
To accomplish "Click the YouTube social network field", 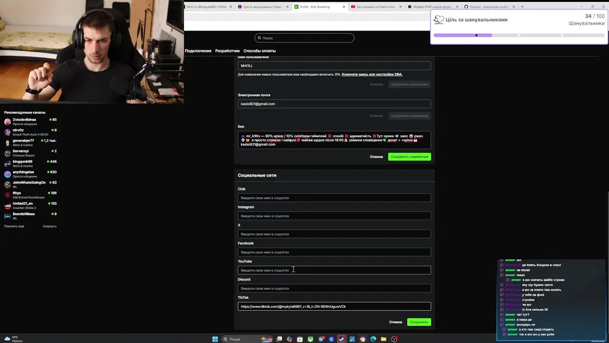I will 334,270.
